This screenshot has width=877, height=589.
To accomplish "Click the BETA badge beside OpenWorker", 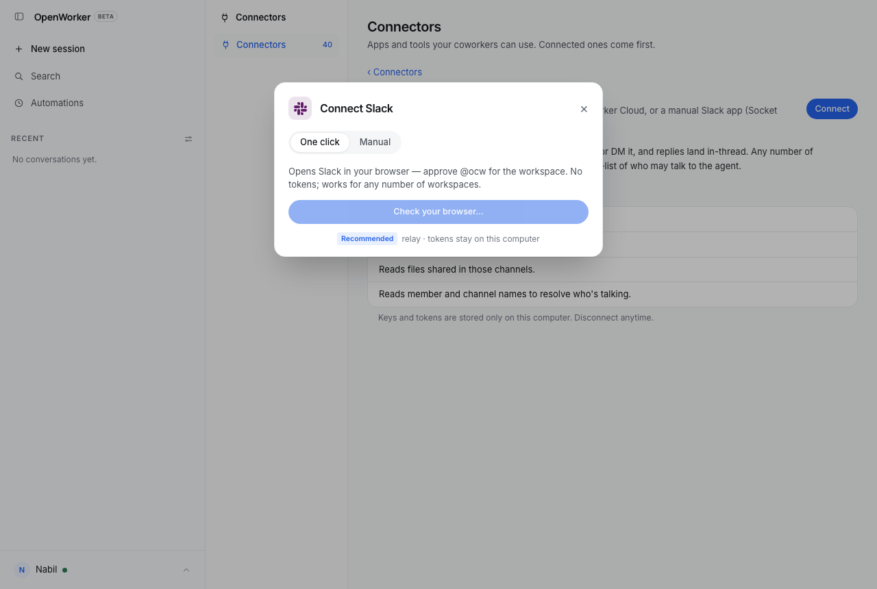I will pos(106,16).
